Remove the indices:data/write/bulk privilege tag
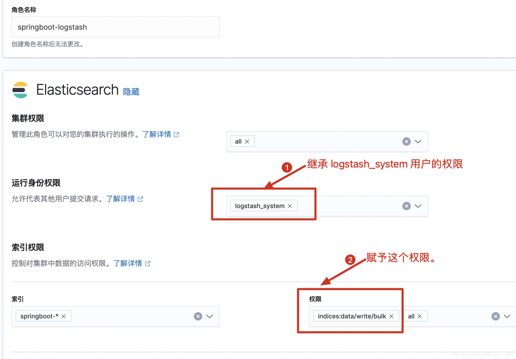Image resolution: width=516 pixels, height=359 pixels. coord(391,316)
